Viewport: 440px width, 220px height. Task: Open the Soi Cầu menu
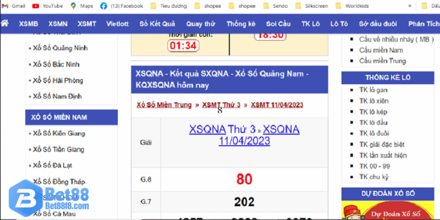pos(278,24)
